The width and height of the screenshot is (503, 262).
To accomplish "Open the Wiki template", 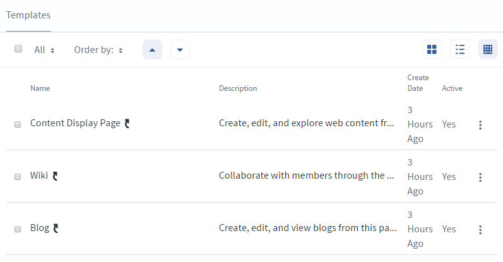I will click(39, 176).
